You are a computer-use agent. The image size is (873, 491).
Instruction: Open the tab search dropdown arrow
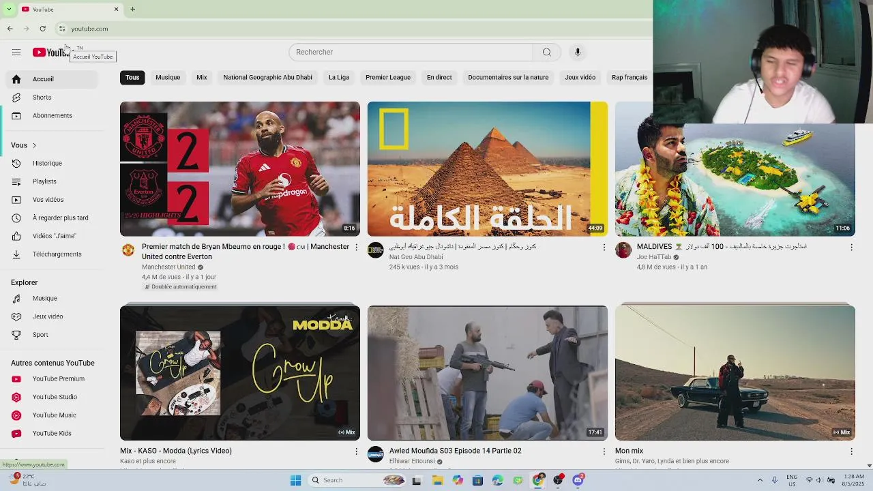coord(9,9)
